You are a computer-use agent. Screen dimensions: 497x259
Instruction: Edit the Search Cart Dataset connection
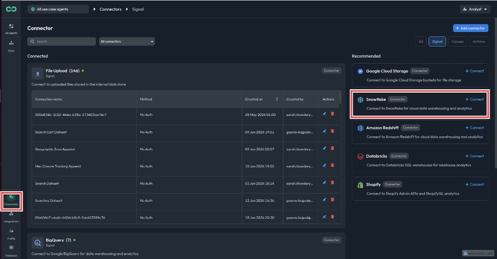pyautogui.click(x=325, y=131)
